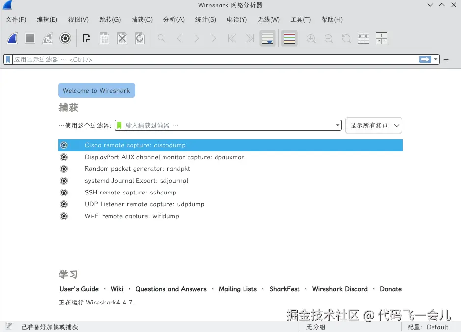The image size is (461, 332).
Task: Click display filter bookmark icon
Action: click(8, 59)
